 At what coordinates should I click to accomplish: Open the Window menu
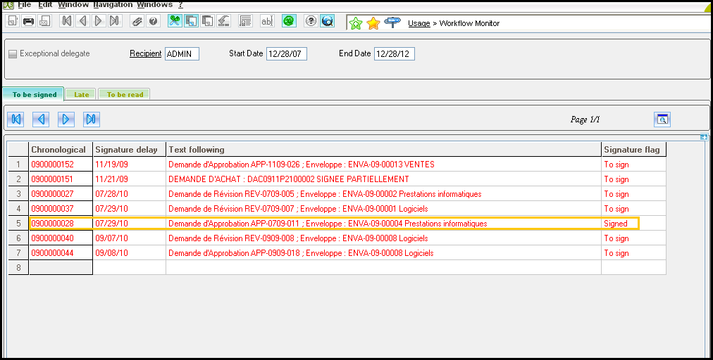[x=73, y=4]
